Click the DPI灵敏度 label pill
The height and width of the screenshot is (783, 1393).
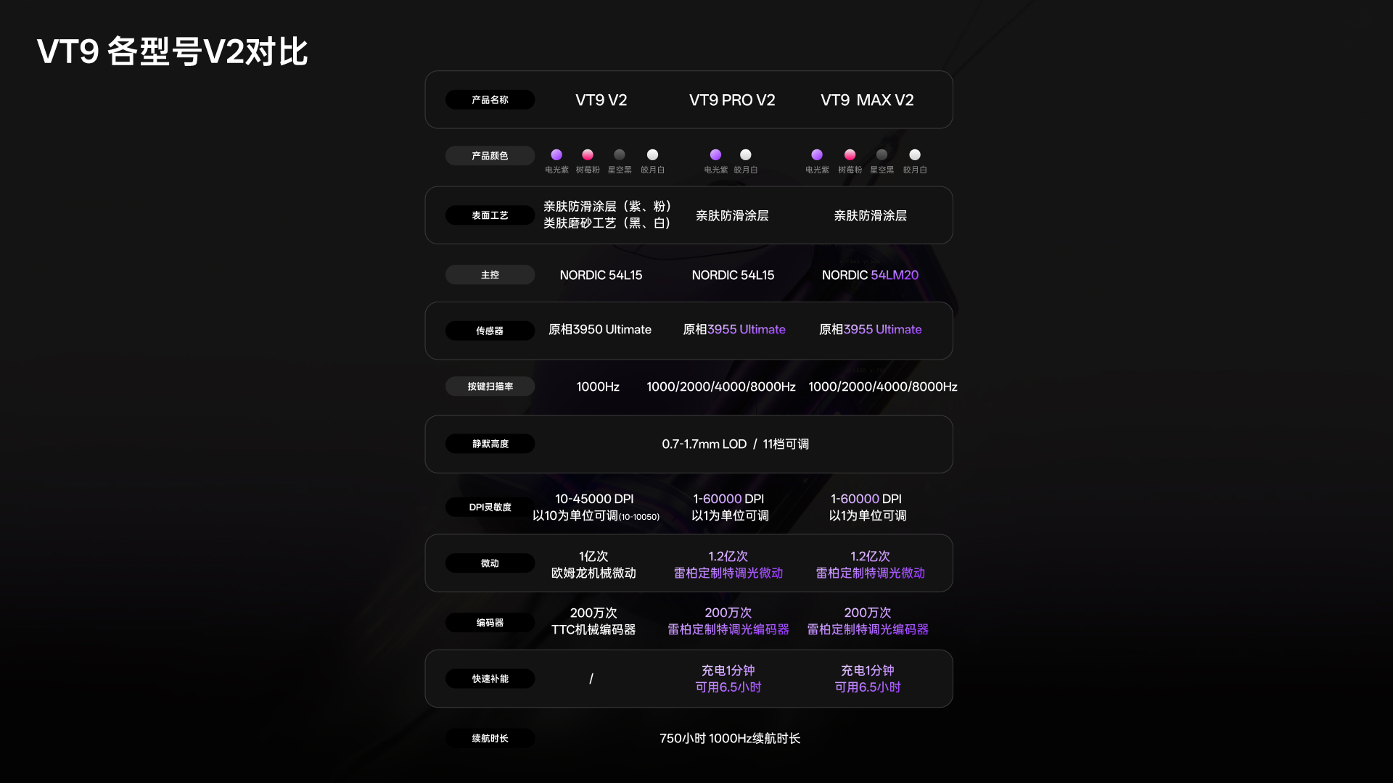pyautogui.click(x=490, y=507)
